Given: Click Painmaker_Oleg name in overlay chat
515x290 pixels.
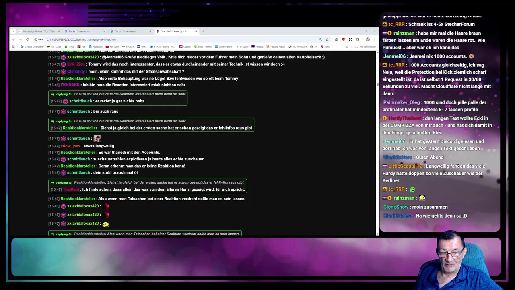Looking at the screenshot, I should pos(402,102).
